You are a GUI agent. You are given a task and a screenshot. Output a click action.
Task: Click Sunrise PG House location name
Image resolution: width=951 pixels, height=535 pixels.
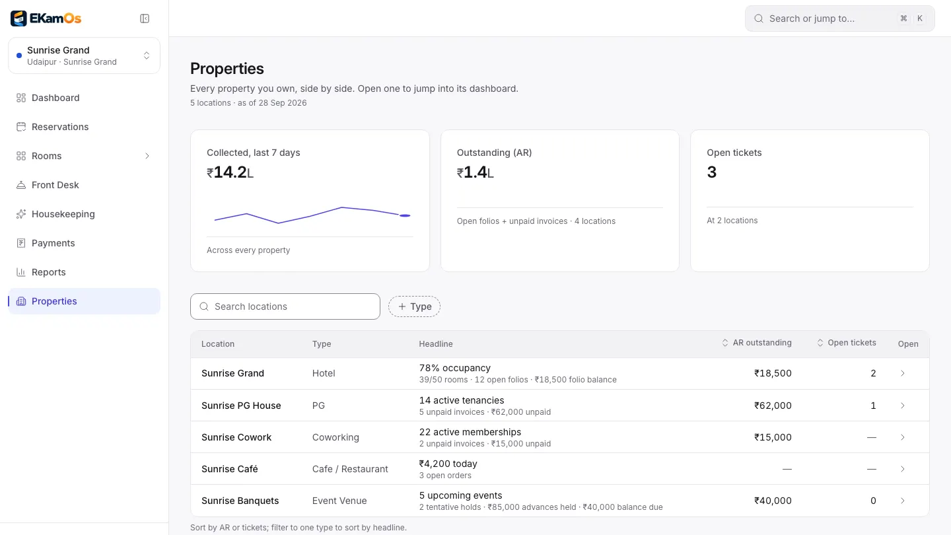pyautogui.click(x=241, y=406)
